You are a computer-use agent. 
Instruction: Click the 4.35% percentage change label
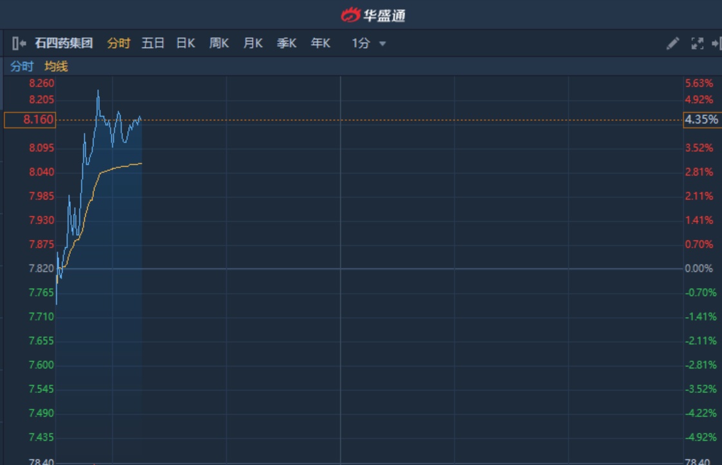701,120
